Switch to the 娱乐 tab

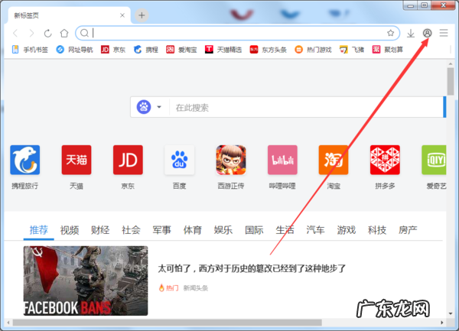[x=223, y=230]
